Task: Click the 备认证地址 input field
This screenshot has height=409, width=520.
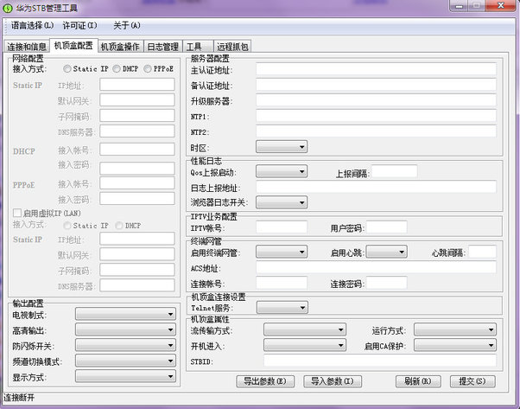Action: (x=376, y=85)
